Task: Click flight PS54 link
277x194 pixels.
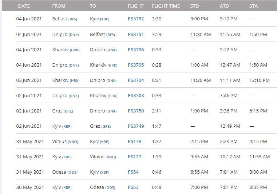Action: coord(133,172)
